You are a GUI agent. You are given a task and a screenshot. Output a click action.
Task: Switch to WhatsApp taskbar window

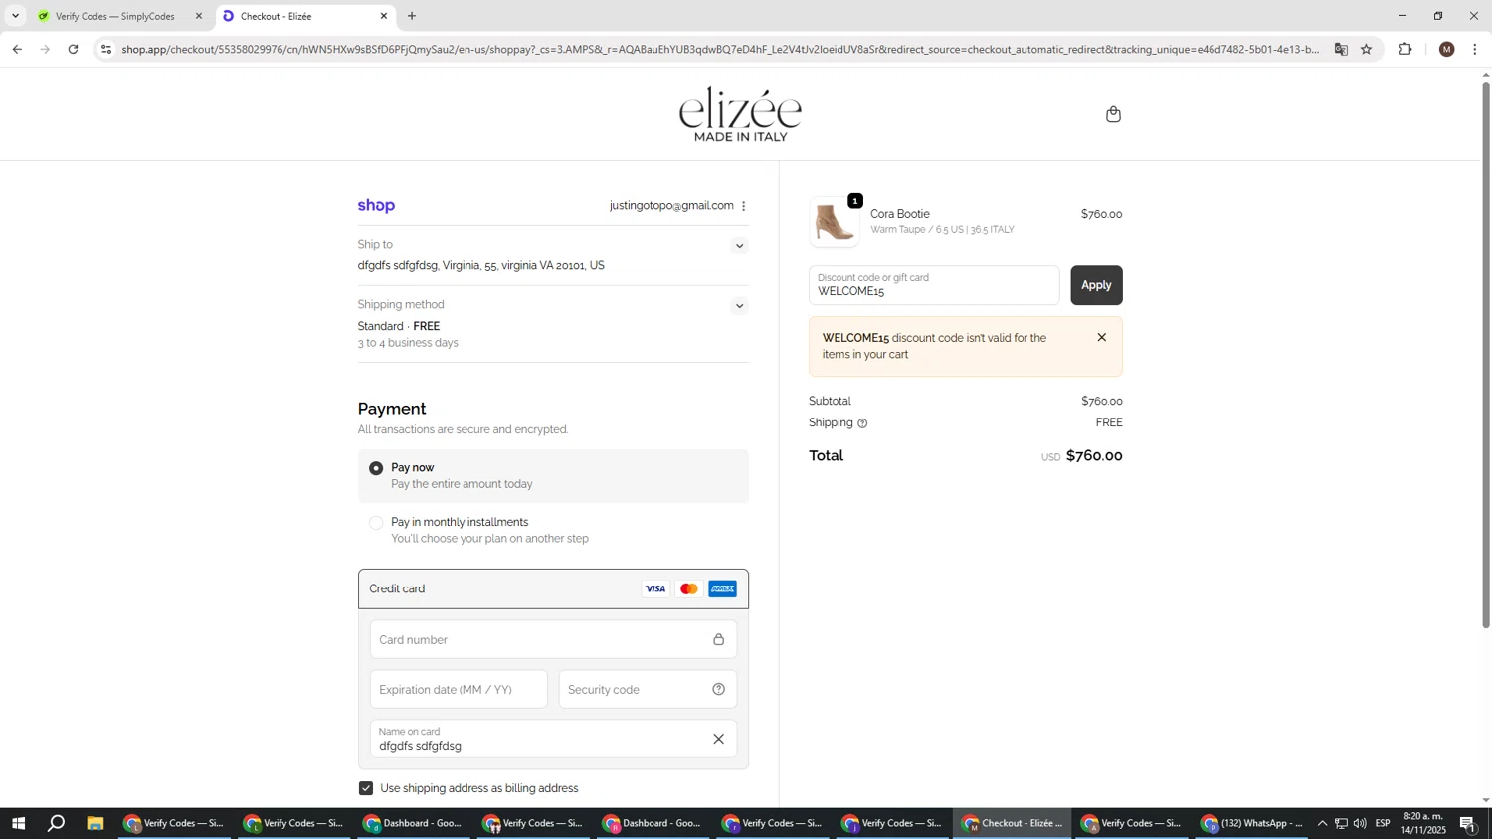click(x=1251, y=823)
